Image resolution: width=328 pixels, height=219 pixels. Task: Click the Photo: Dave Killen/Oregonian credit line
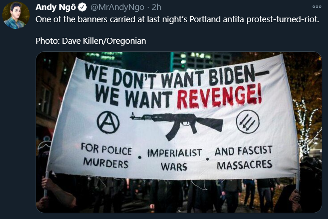click(91, 41)
